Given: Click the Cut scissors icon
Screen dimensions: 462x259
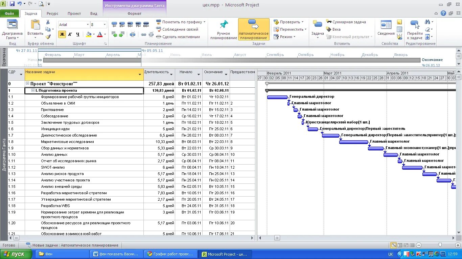Looking at the screenshot, I should [x=48, y=22].
